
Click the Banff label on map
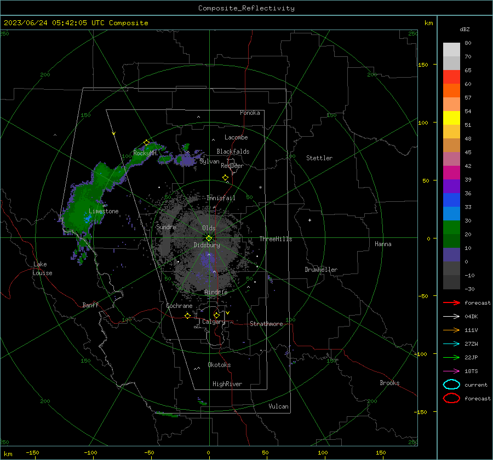coord(90,305)
